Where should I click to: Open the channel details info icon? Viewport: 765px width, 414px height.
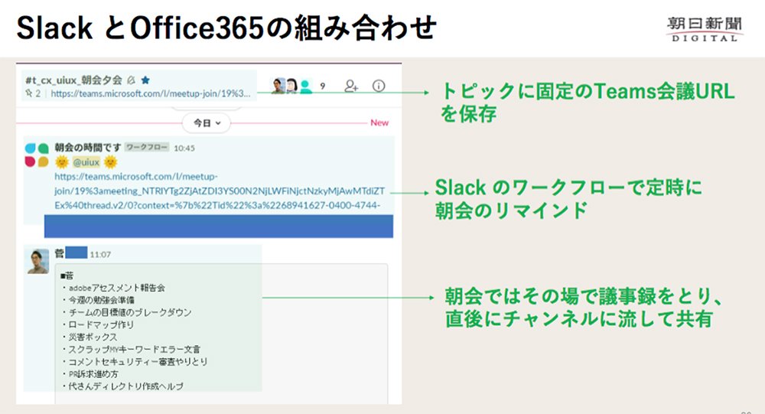pyautogui.click(x=379, y=86)
